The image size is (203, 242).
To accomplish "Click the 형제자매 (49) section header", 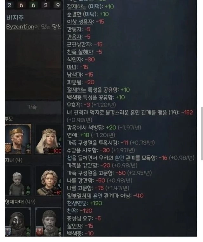I will click(x=20, y=202).
